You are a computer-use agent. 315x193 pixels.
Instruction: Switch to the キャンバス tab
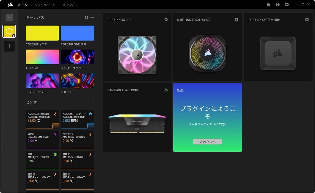pos(70,5)
